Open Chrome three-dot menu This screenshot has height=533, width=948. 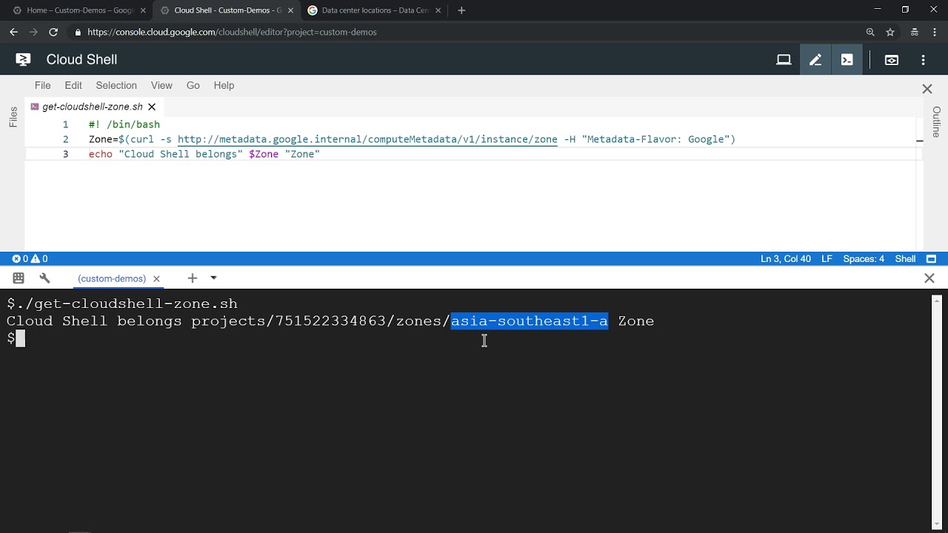click(x=935, y=32)
